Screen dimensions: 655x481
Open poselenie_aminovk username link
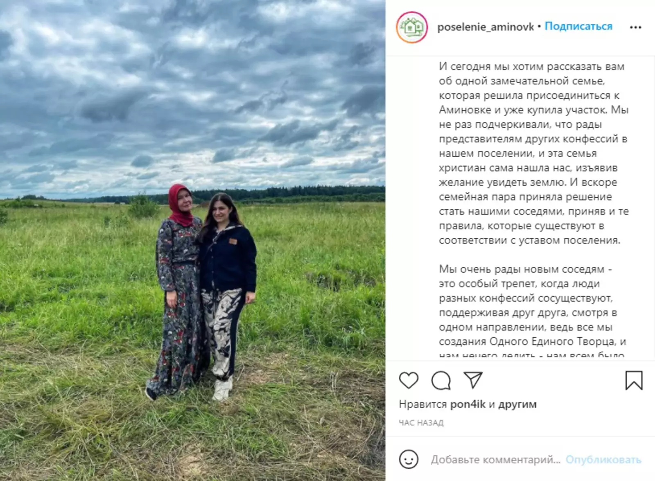click(486, 27)
